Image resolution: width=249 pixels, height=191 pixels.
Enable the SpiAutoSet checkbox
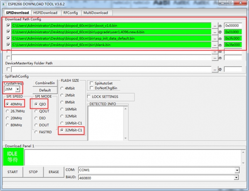point(91,83)
